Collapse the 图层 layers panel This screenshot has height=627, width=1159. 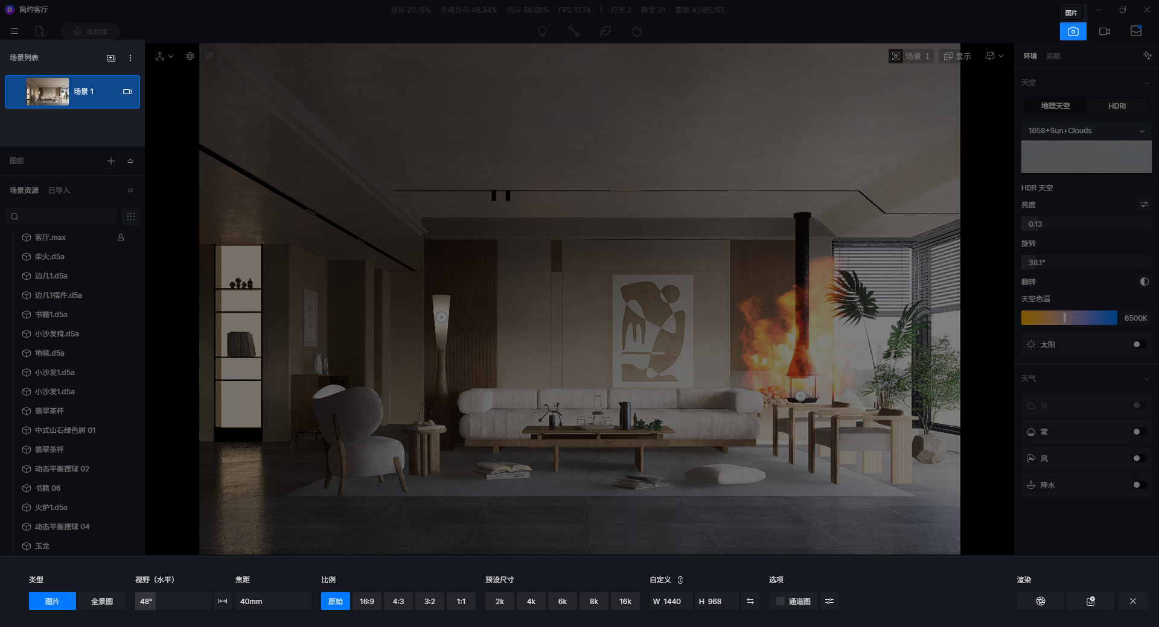point(130,161)
